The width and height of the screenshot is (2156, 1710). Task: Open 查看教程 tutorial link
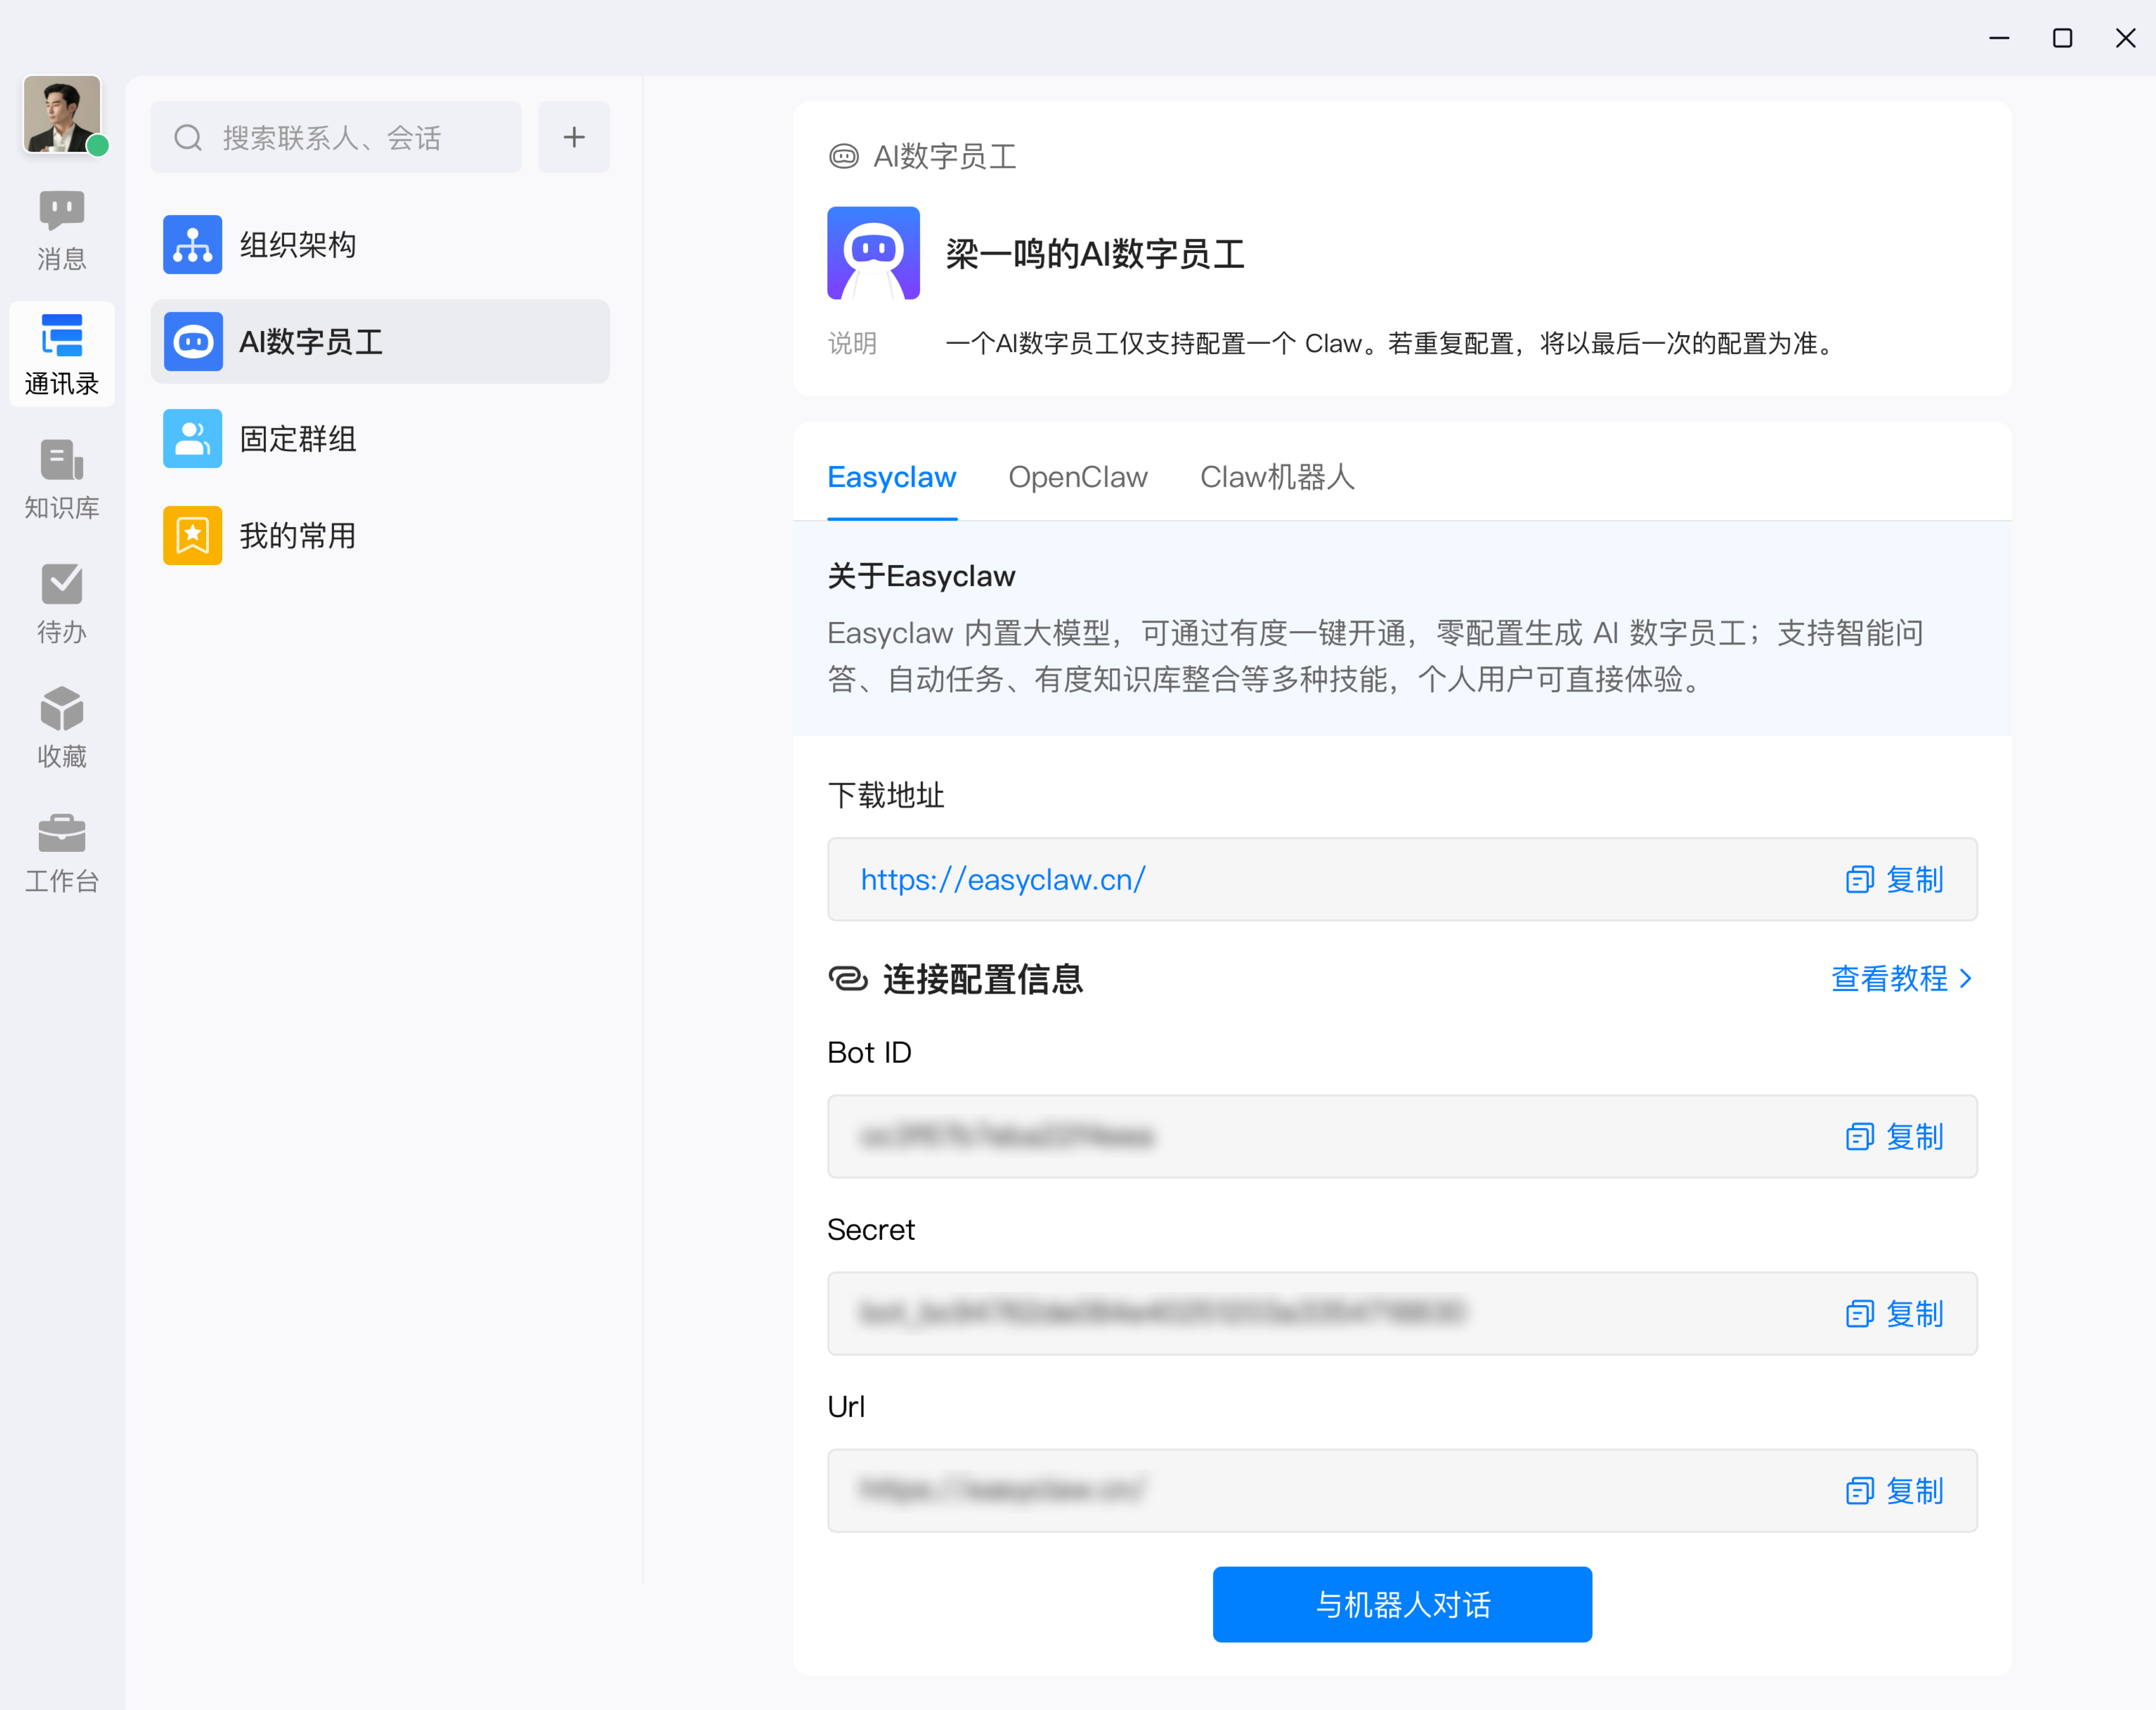1902,978
